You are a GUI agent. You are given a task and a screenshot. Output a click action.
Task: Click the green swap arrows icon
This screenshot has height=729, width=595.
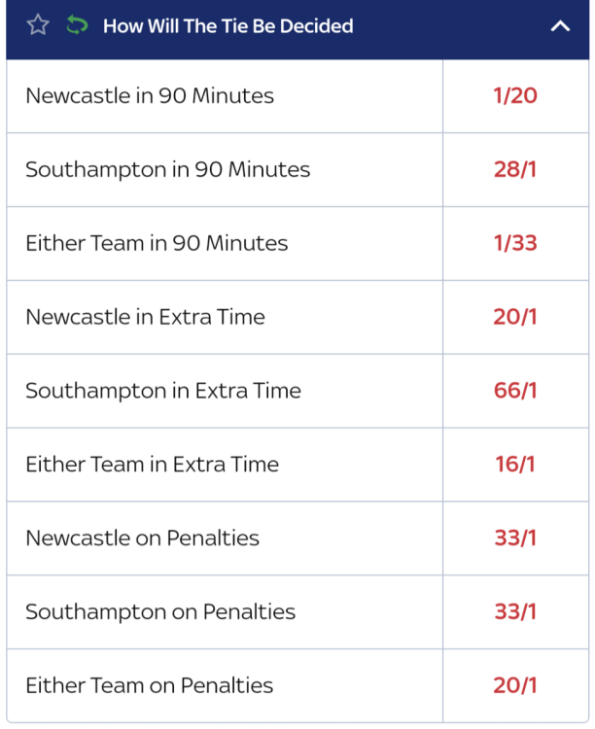click(x=77, y=25)
